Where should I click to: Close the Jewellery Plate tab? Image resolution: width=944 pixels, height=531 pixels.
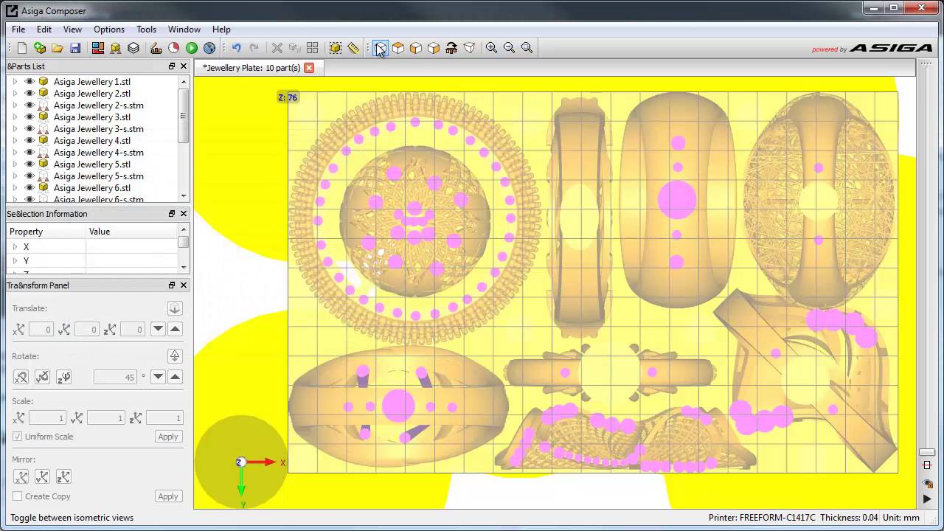pos(309,68)
